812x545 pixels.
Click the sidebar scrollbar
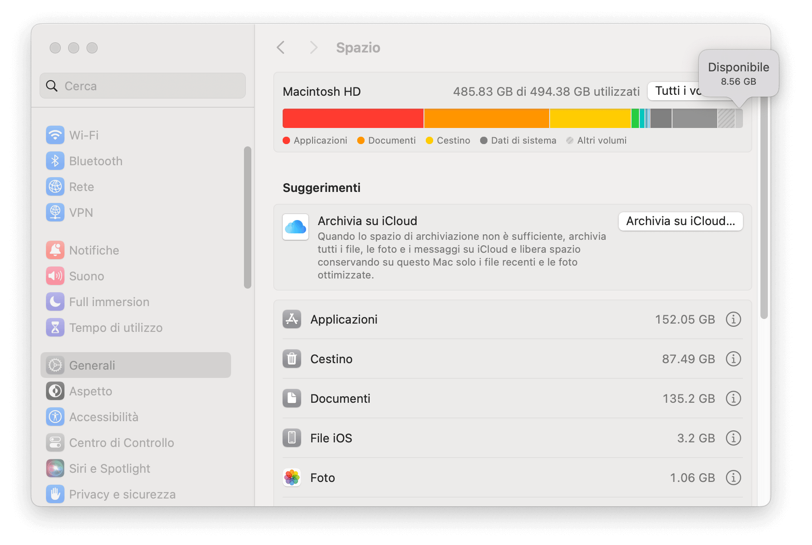pyautogui.click(x=248, y=217)
